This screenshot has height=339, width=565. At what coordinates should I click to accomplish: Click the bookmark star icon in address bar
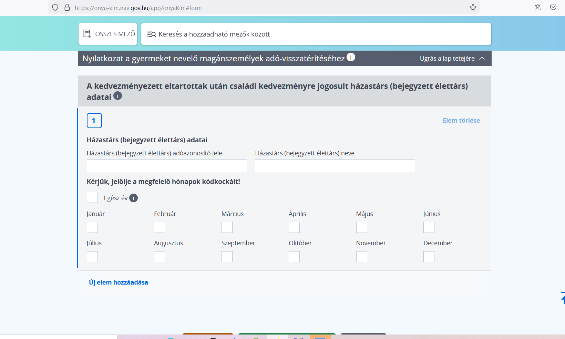(473, 8)
